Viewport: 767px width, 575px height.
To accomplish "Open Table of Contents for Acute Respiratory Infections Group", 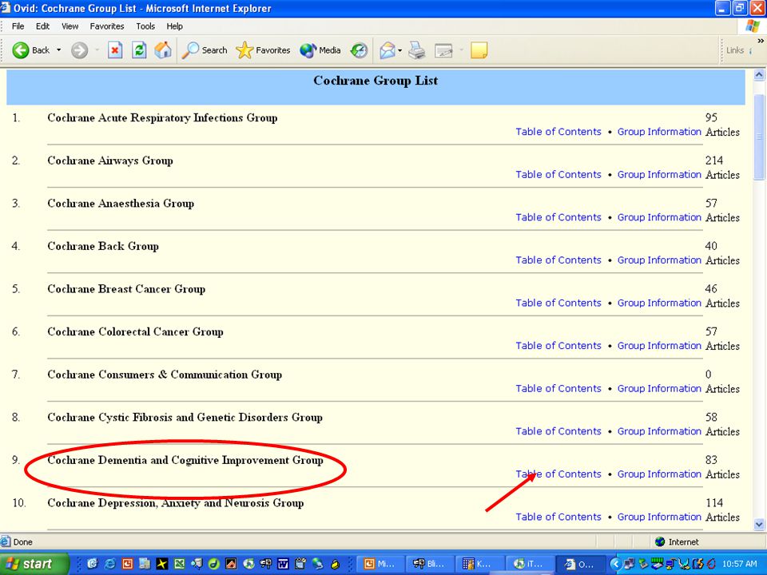I will 558,132.
